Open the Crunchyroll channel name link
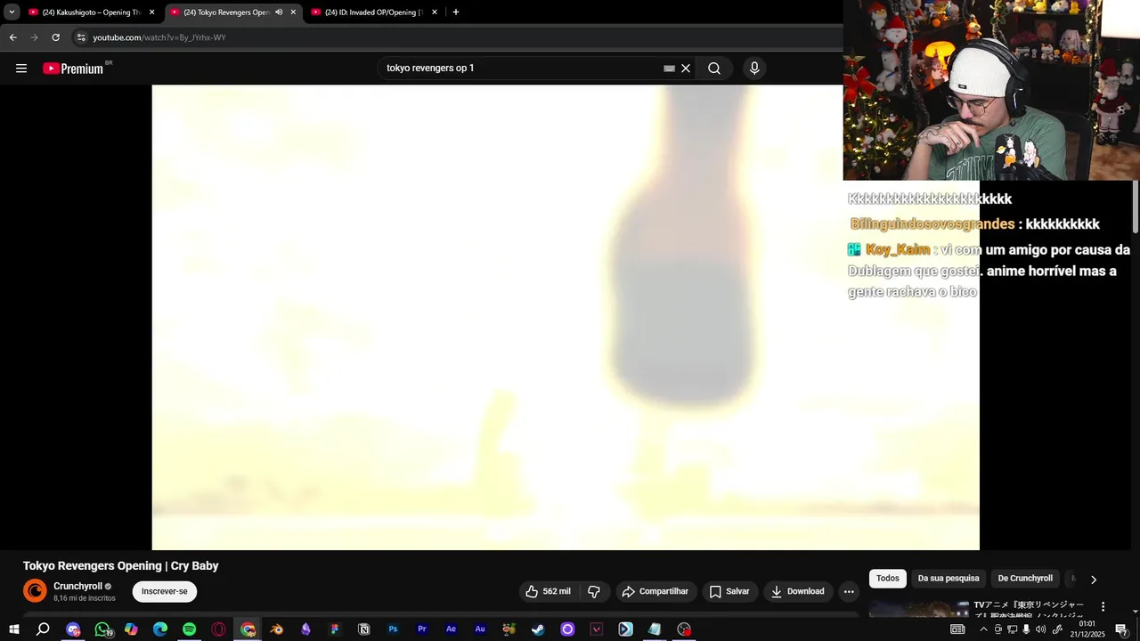Image resolution: width=1140 pixels, height=641 pixels. click(x=78, y=586)
